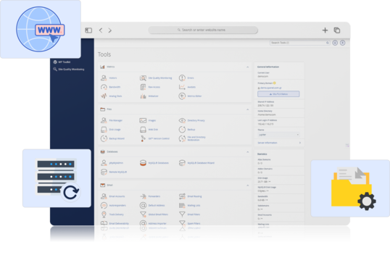
Task: Open the Email Accounts icon
Action: pos(104,196)
